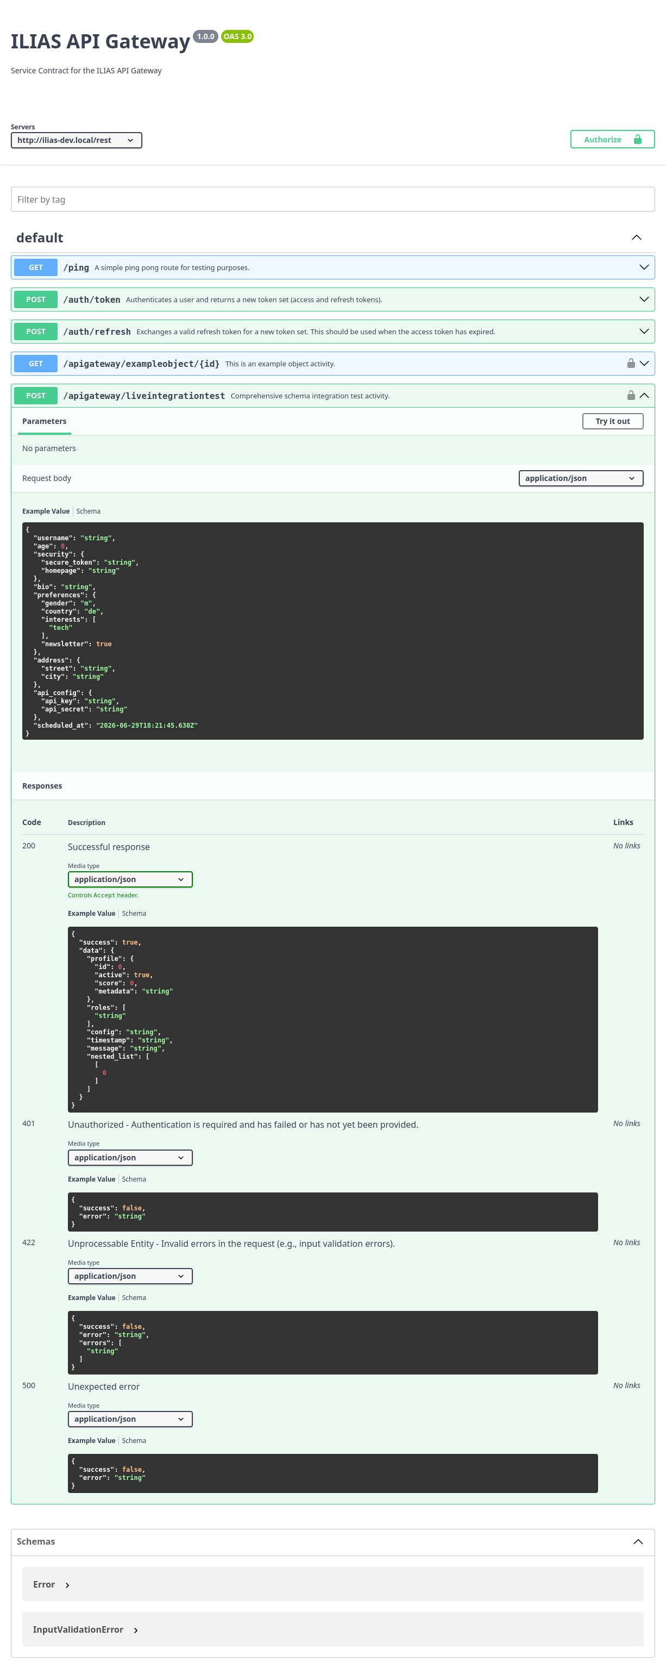
Task: Click the POST badge for /auth/refresh
Action: [36, 332]
